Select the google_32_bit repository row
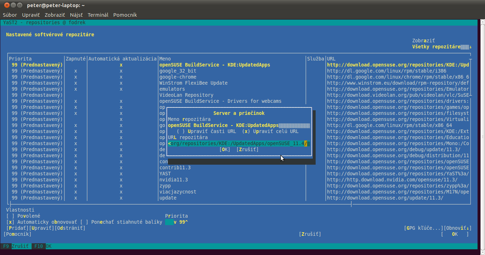 click(x=239, y=71)
